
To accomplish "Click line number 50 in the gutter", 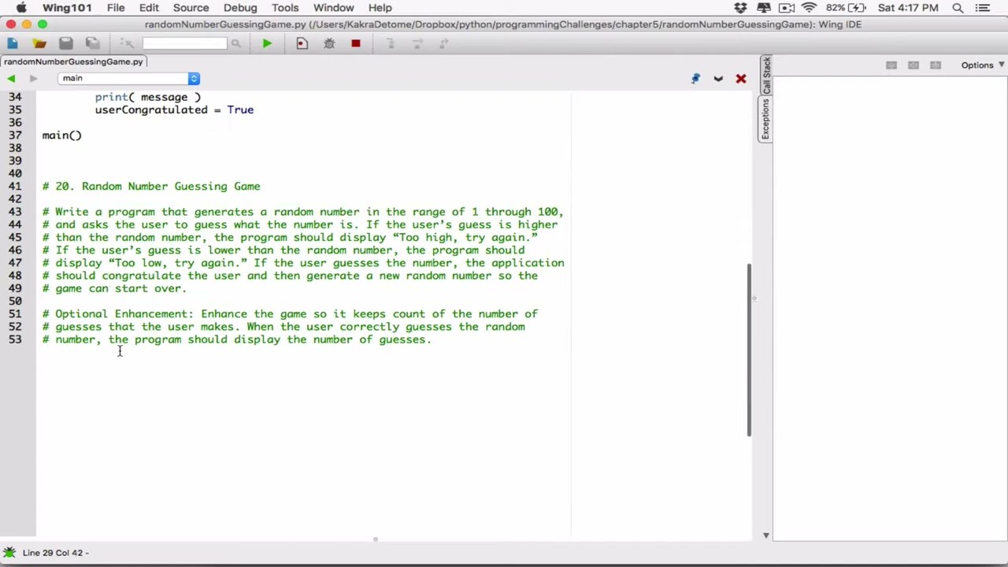I will (15, 301).
